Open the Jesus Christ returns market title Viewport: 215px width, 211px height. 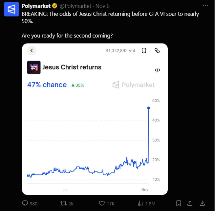[x=72, y=67]
